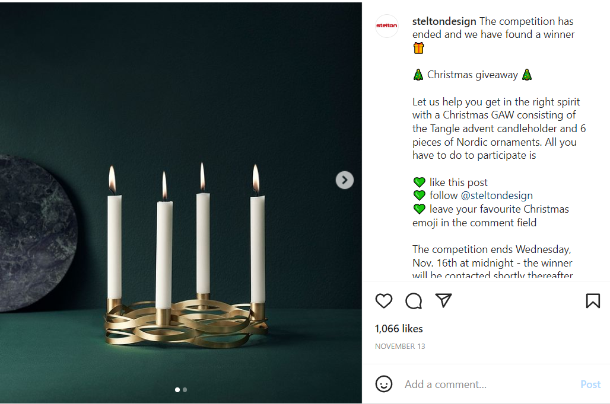Click the green heart beside 'like this post'
Screen dimensions: 610x404
pos(420,182)
